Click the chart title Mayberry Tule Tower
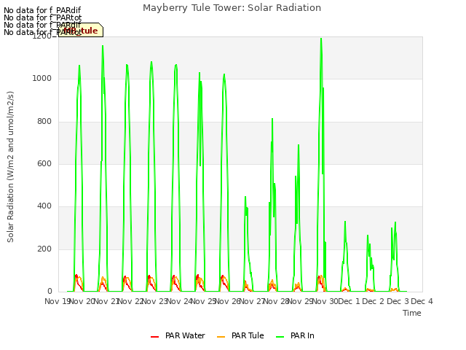Screen dimensions: 466x350 [232, 8]
